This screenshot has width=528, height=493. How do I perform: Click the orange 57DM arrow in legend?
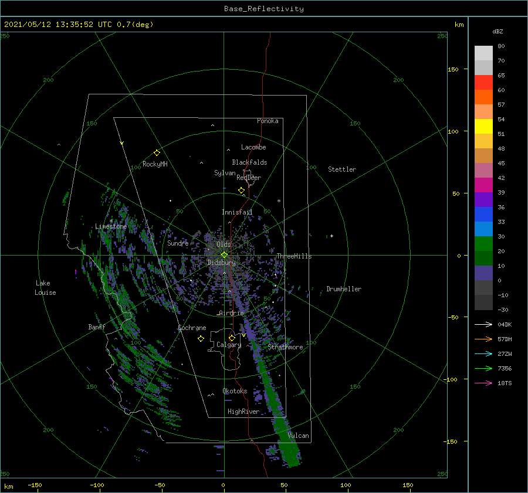point(483,339)
